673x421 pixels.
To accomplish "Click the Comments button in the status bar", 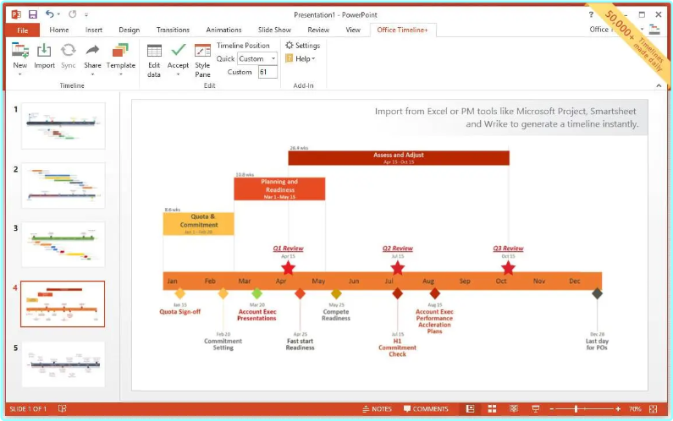I will (x=425, y=409).
